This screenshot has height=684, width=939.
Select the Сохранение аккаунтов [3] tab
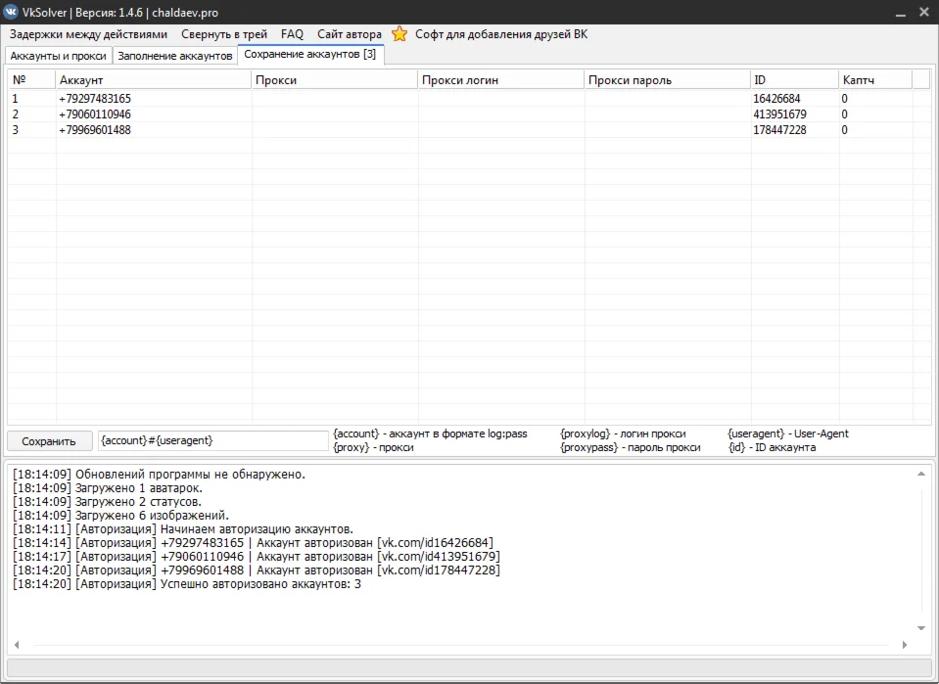coord(310,55)
